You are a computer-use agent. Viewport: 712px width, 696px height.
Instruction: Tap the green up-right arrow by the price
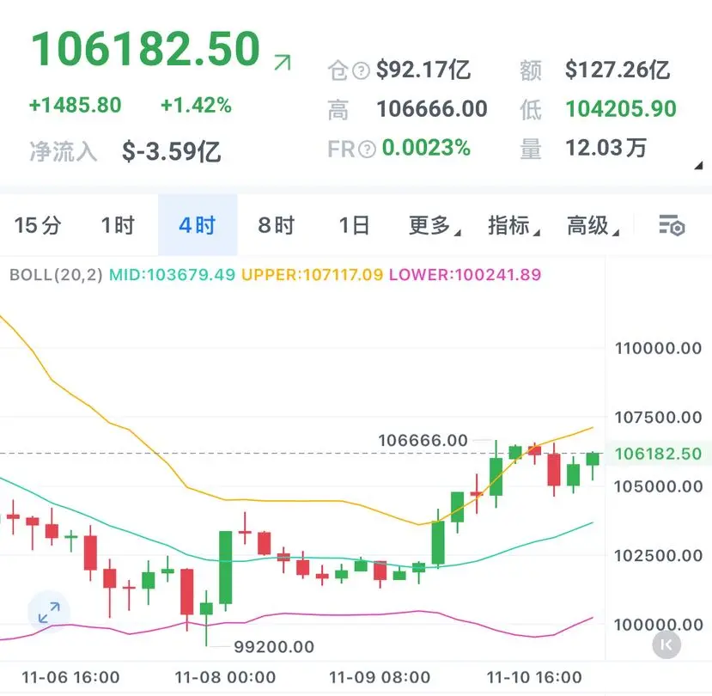point(283,62)
